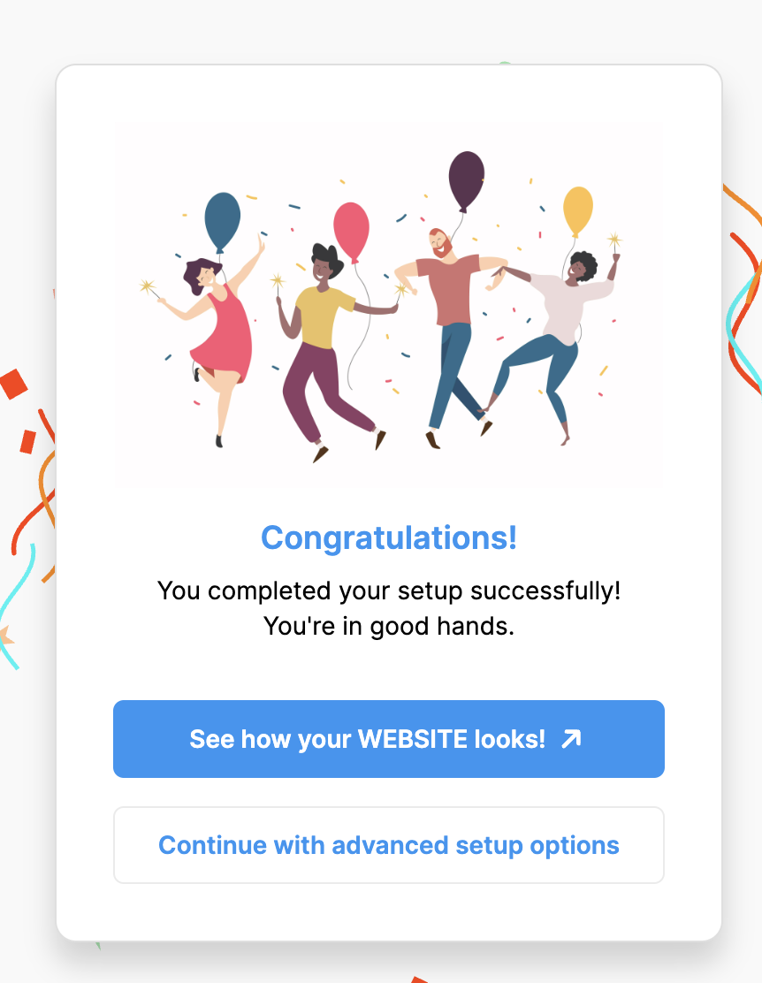
Task: Click the sparkler held by the woman in pink
Action: [148, 286]
